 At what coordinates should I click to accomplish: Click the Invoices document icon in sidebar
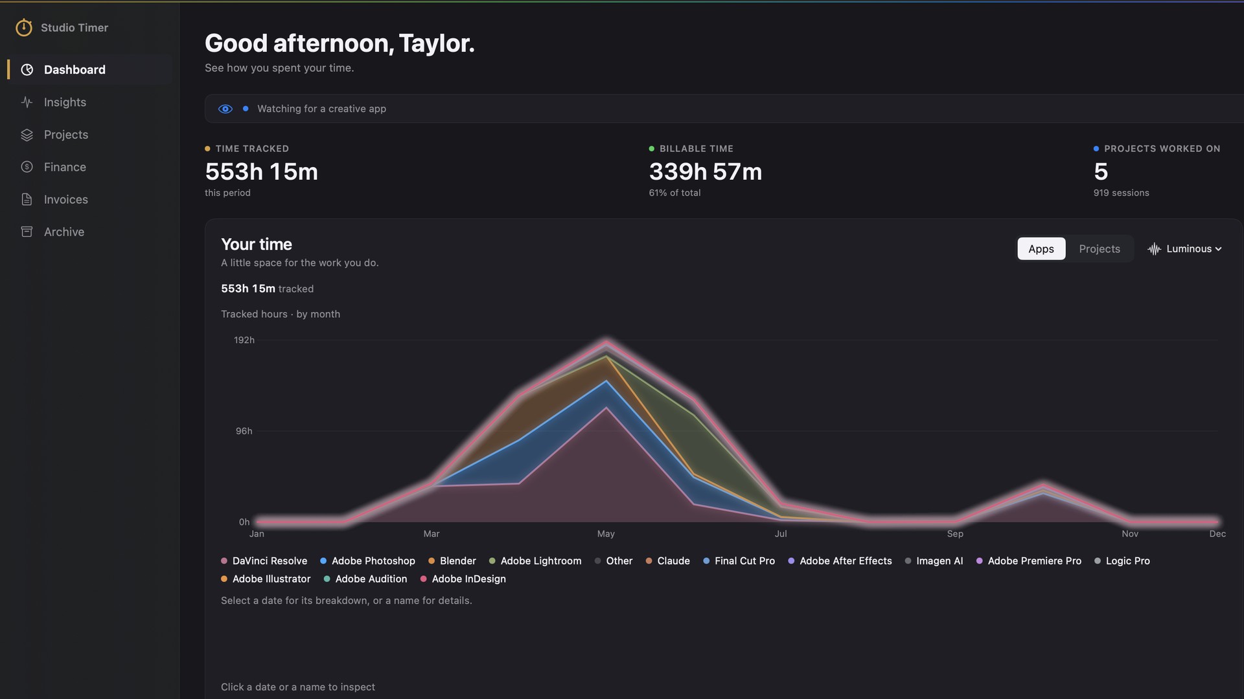pyautogui.click(x=27, y=199)
